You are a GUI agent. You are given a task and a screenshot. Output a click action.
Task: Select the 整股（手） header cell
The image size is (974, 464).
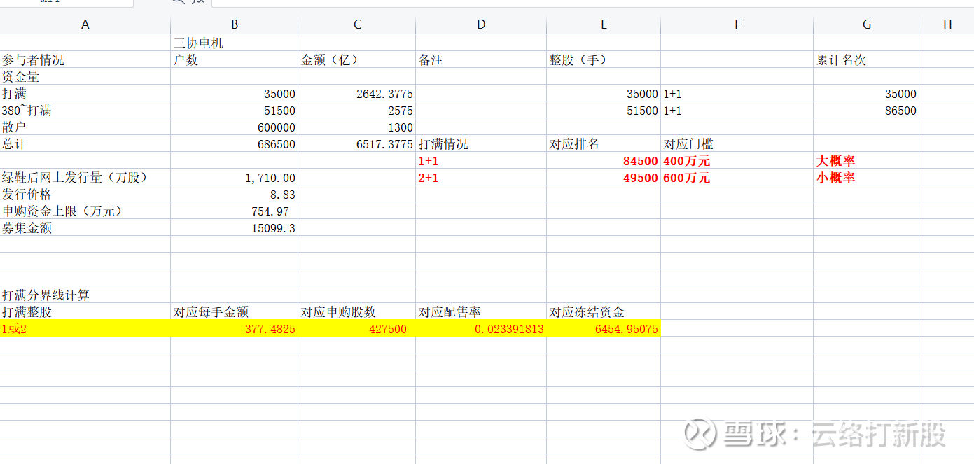(x=604, y=59)
